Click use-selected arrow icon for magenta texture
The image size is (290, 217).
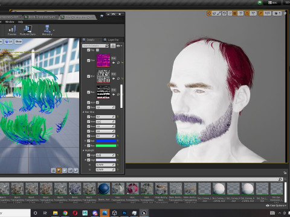pos(114,63)
